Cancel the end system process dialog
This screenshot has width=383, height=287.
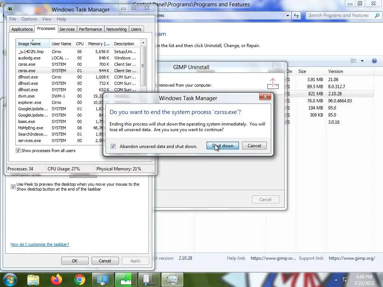pos(254,146)
